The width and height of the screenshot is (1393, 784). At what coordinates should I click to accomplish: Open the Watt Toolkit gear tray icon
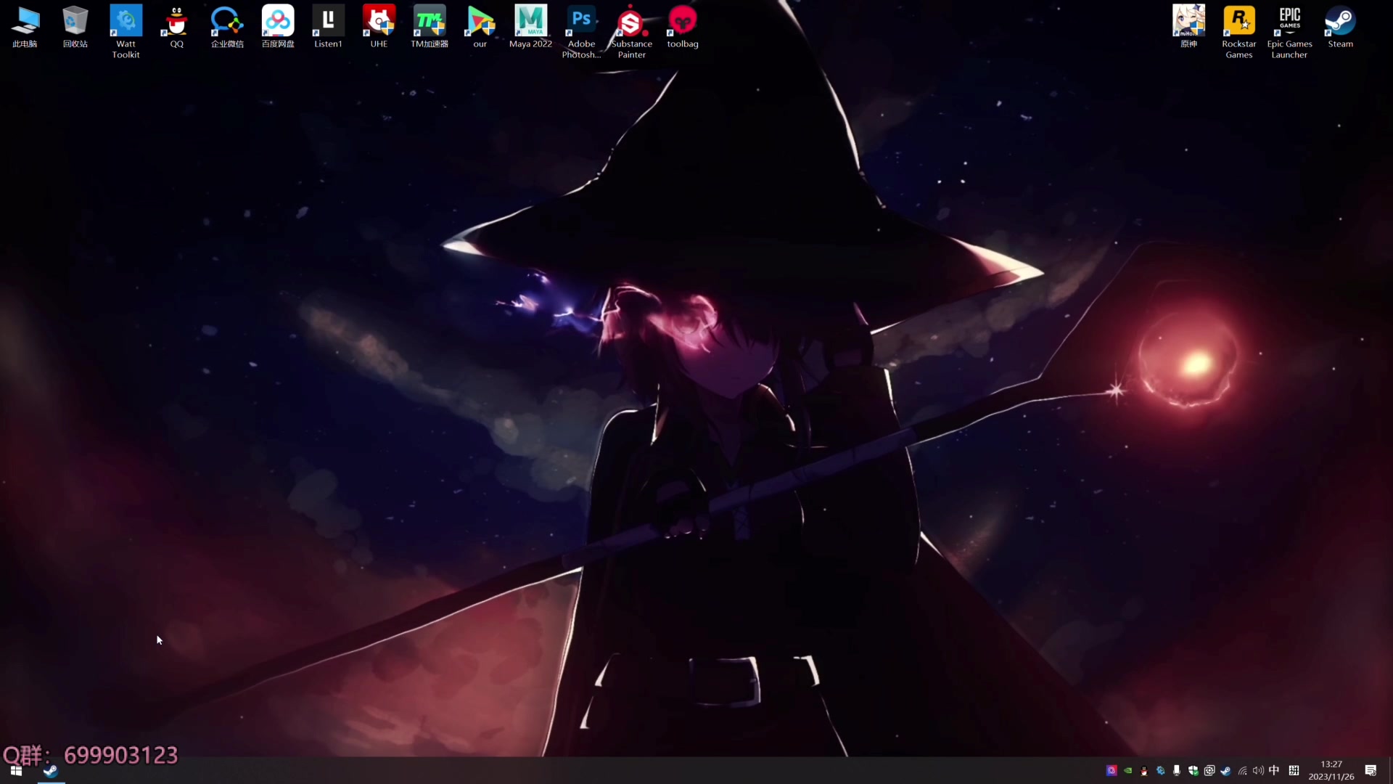point(1160,771)
